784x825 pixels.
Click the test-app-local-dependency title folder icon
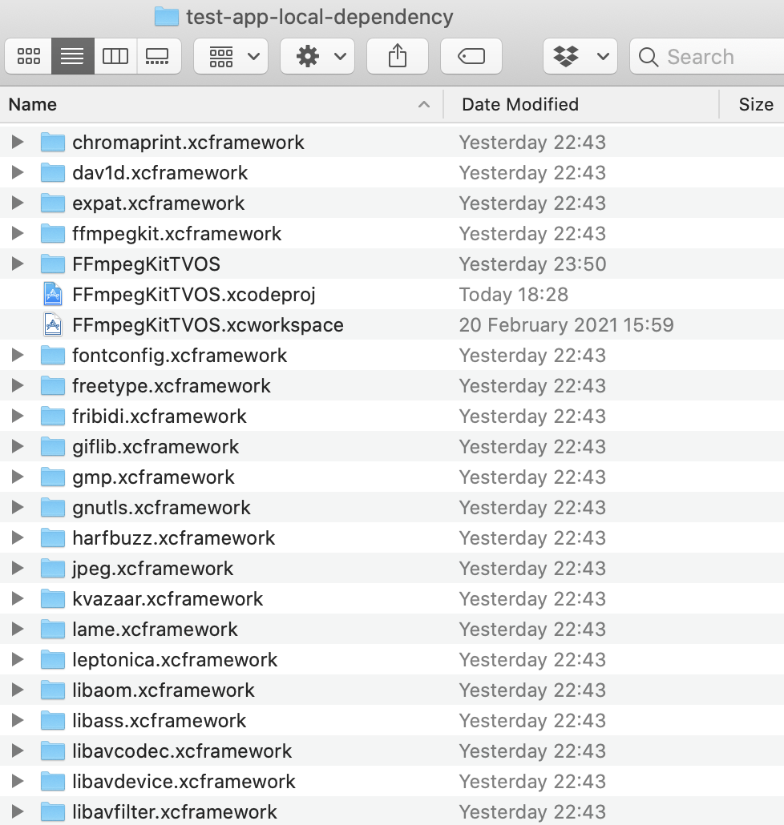(x=166, y=16)
